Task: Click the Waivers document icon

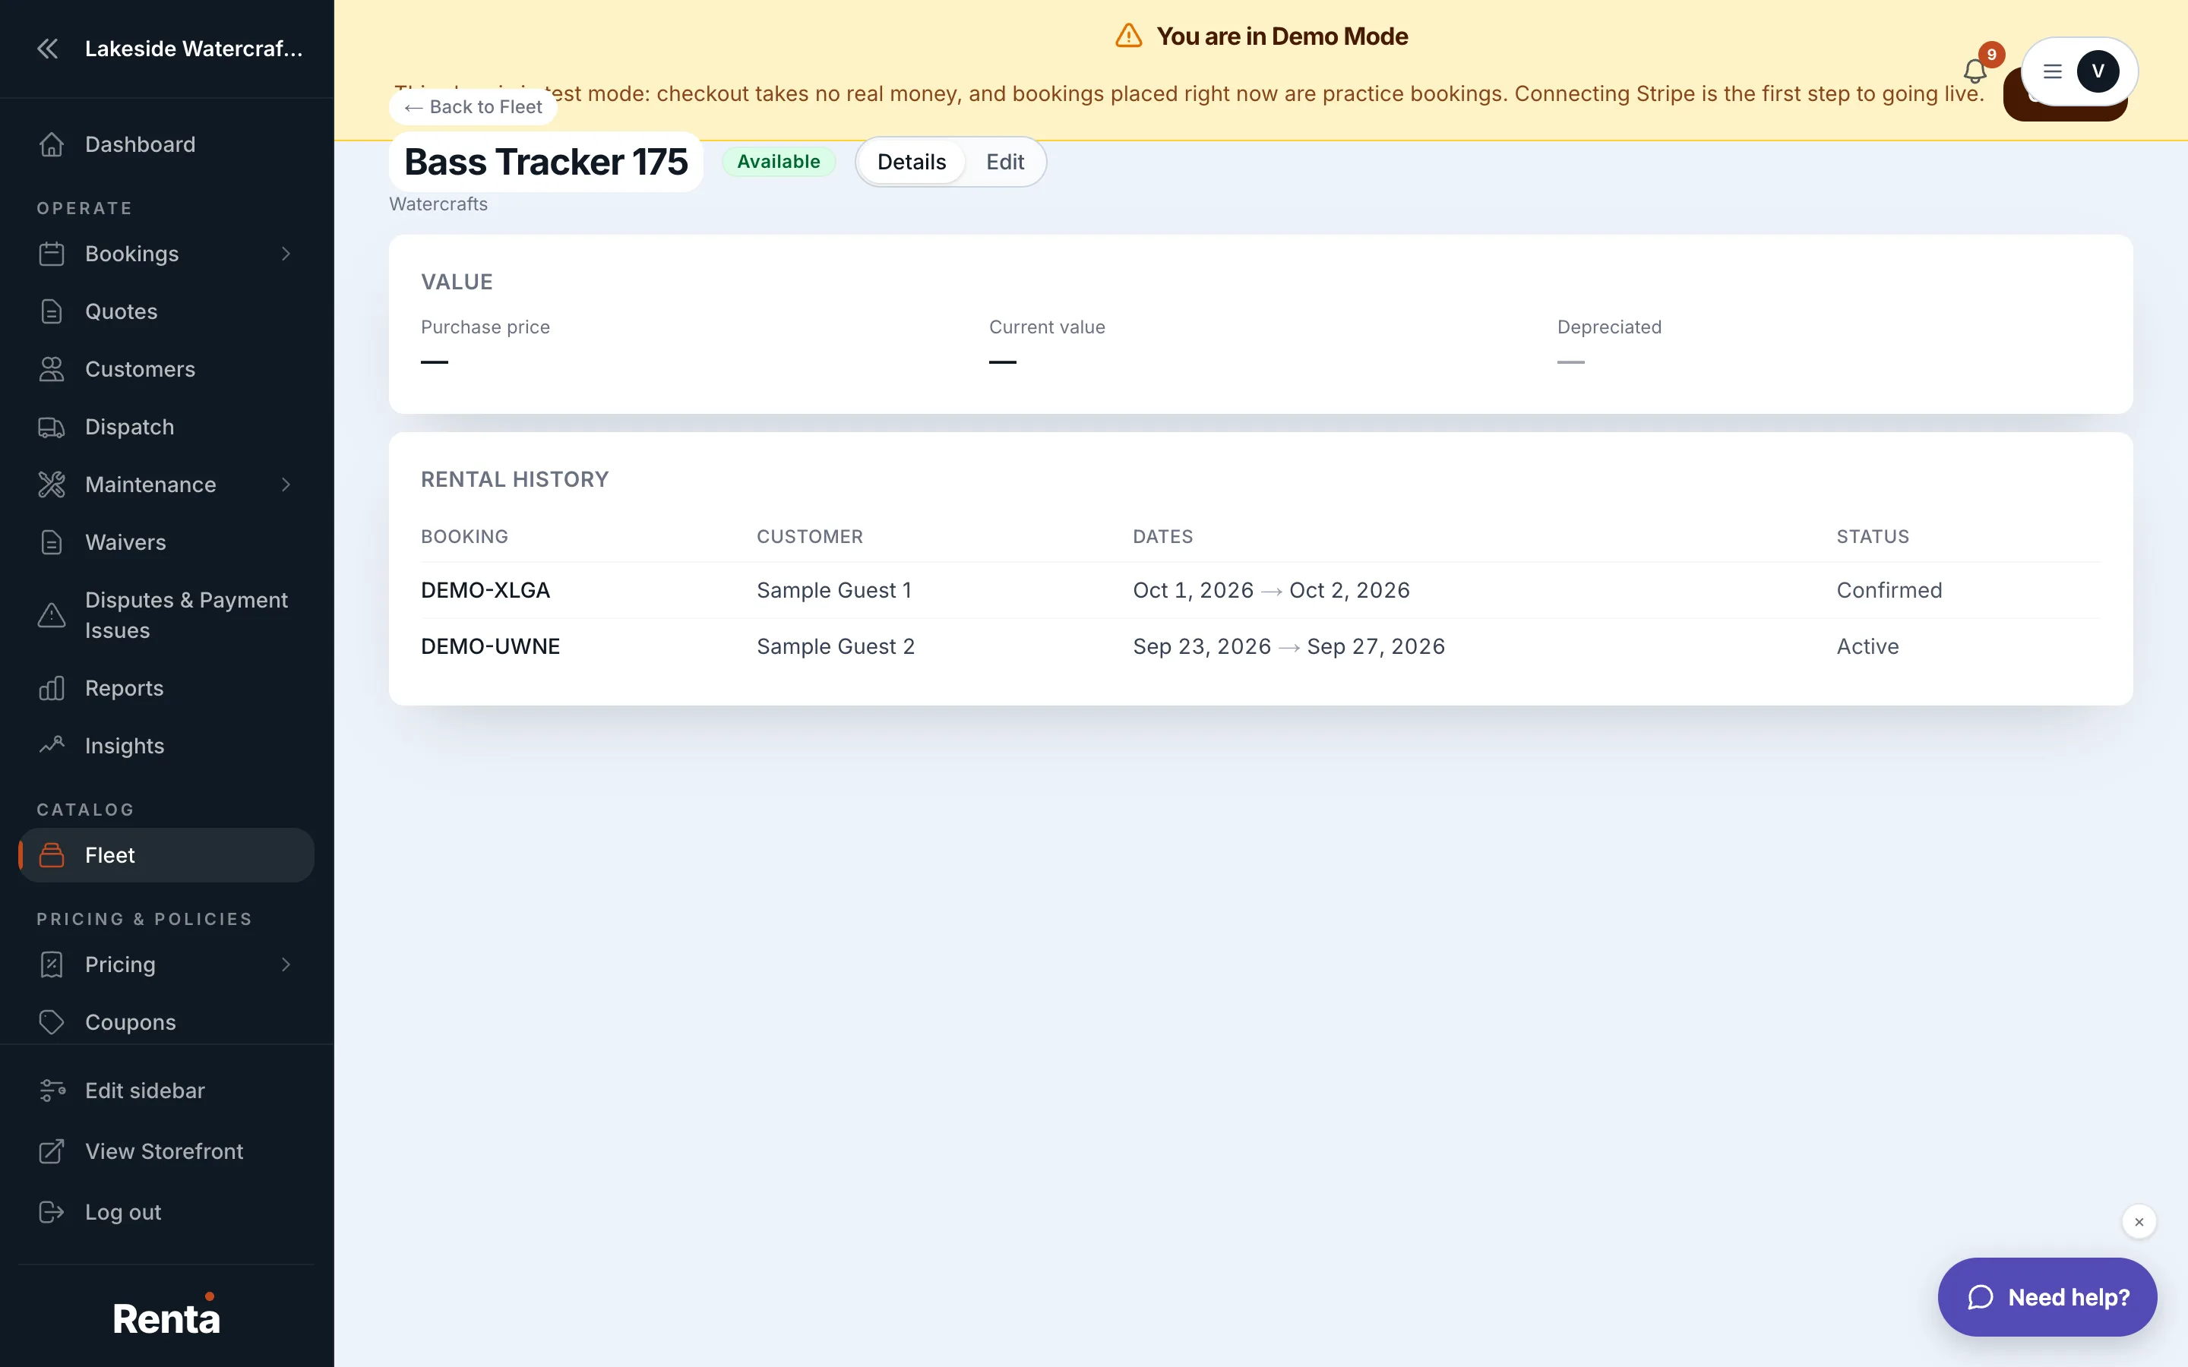Action: [52, 542]
